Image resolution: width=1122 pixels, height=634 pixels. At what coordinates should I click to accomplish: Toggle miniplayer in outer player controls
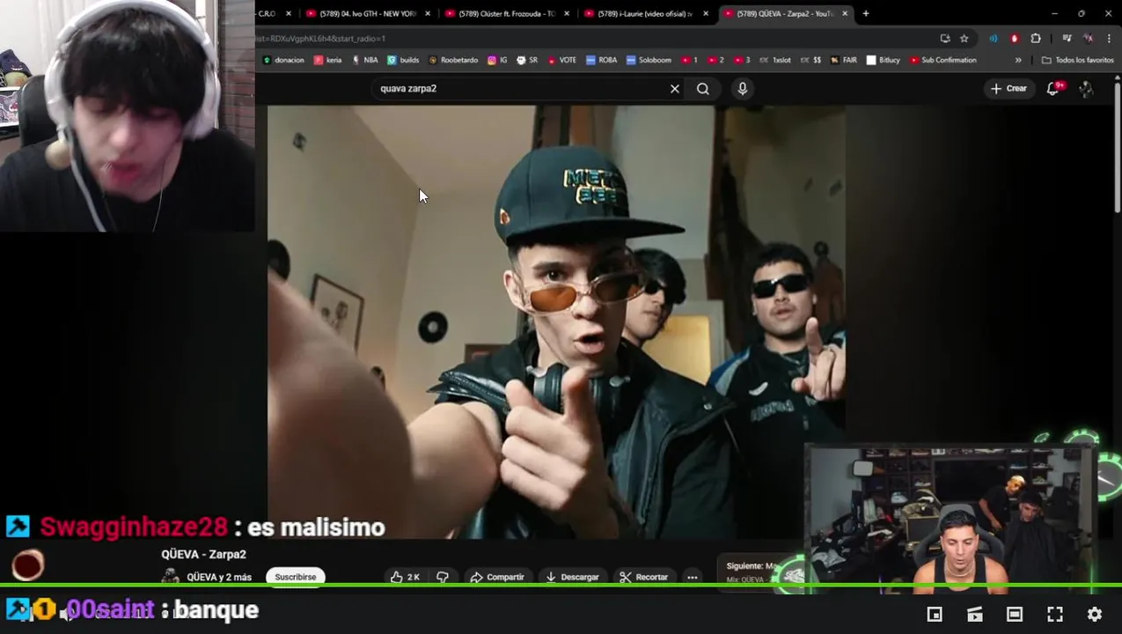(x=935, y=615)
